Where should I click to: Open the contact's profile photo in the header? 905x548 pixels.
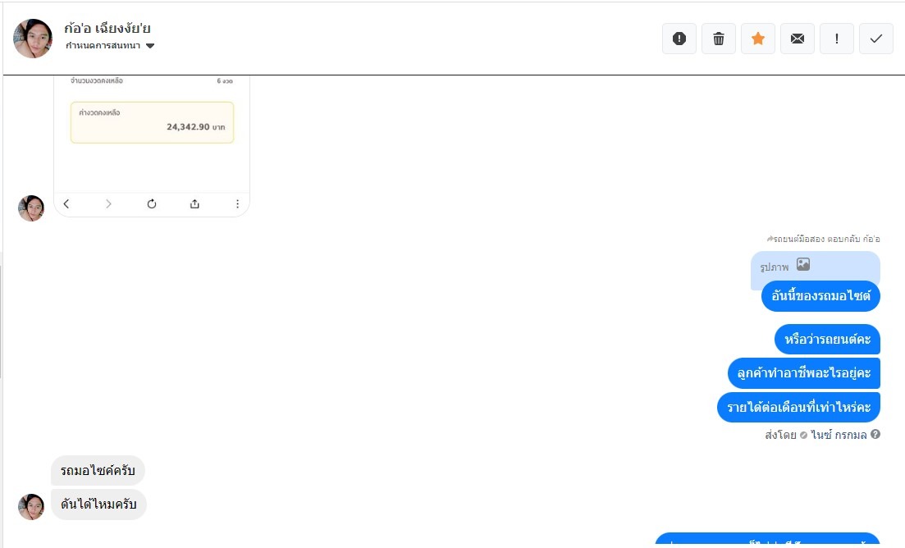[34, 39]
